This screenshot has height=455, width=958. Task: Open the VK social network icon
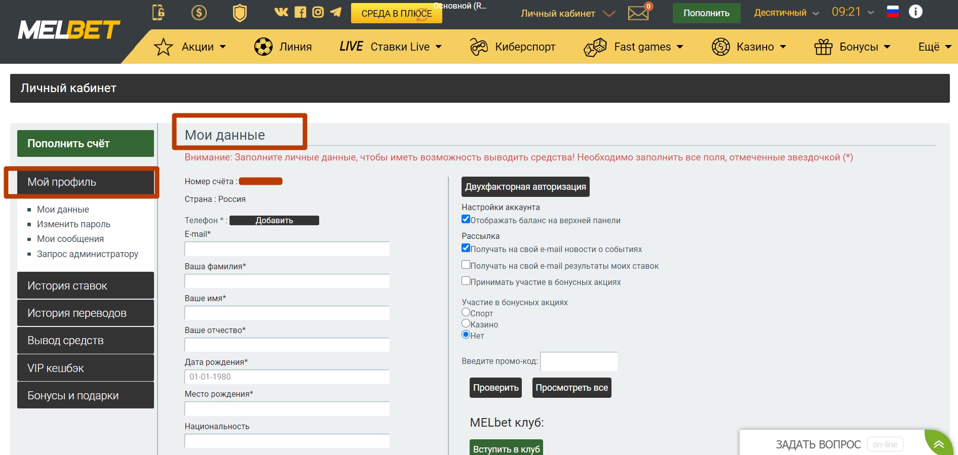coord(281,12)
